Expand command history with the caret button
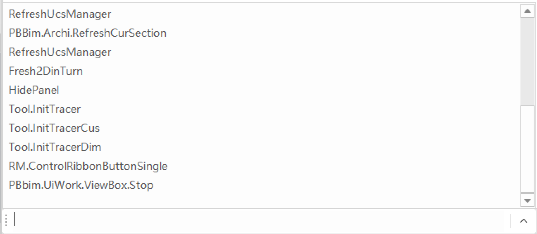 tap(524, 221)
